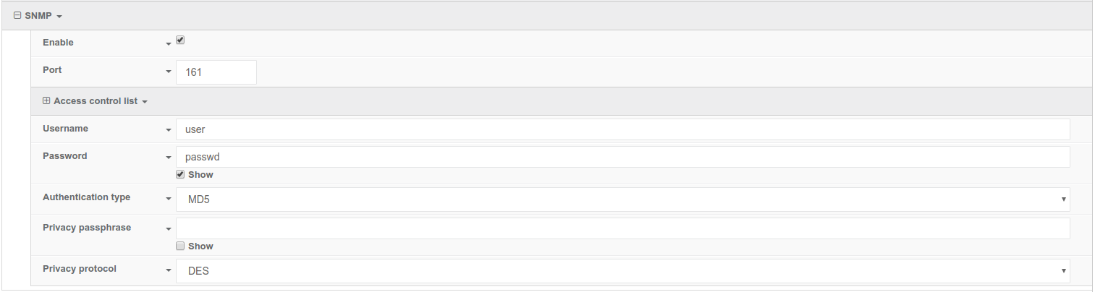Tick Show under Privacy passphrase

point(181,246)
